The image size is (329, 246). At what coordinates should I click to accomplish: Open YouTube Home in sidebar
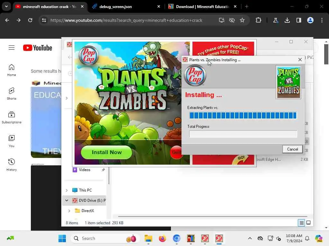(x=12, y=70)
